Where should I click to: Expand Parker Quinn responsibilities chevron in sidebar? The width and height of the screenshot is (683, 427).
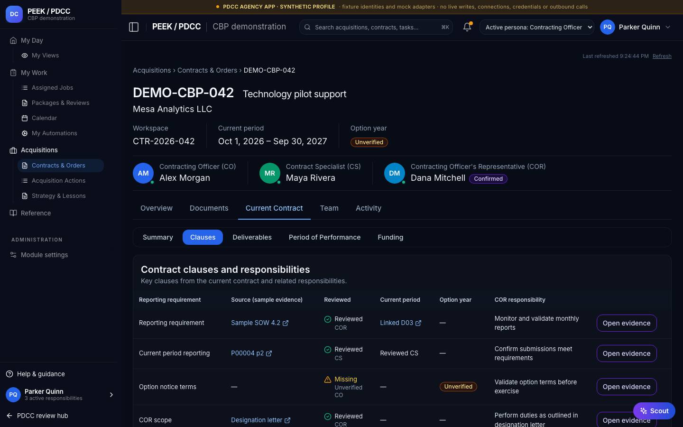111,395
